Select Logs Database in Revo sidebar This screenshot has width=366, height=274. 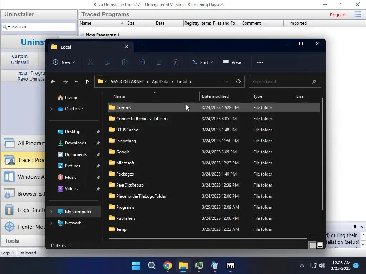[23, 210]
